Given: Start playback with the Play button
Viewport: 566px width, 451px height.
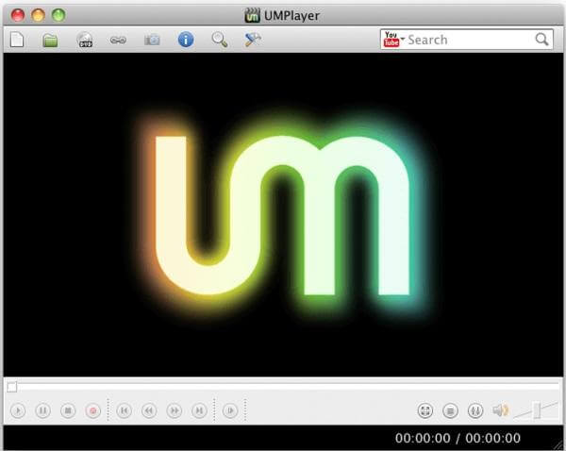Looking at the screenshot, I should 18,410.
